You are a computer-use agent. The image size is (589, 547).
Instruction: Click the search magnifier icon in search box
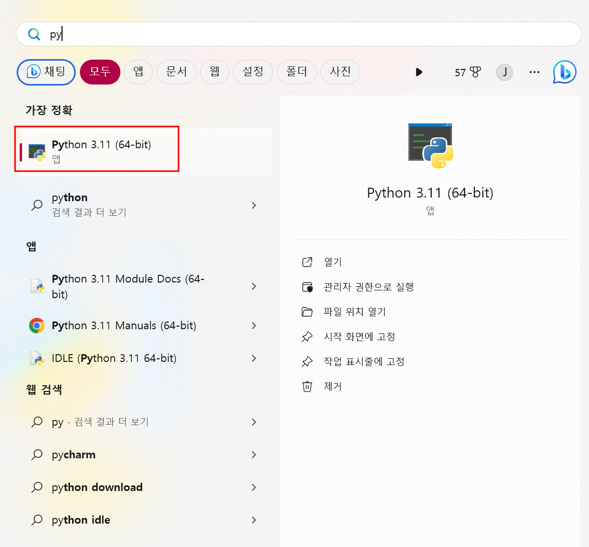[34, 34]
